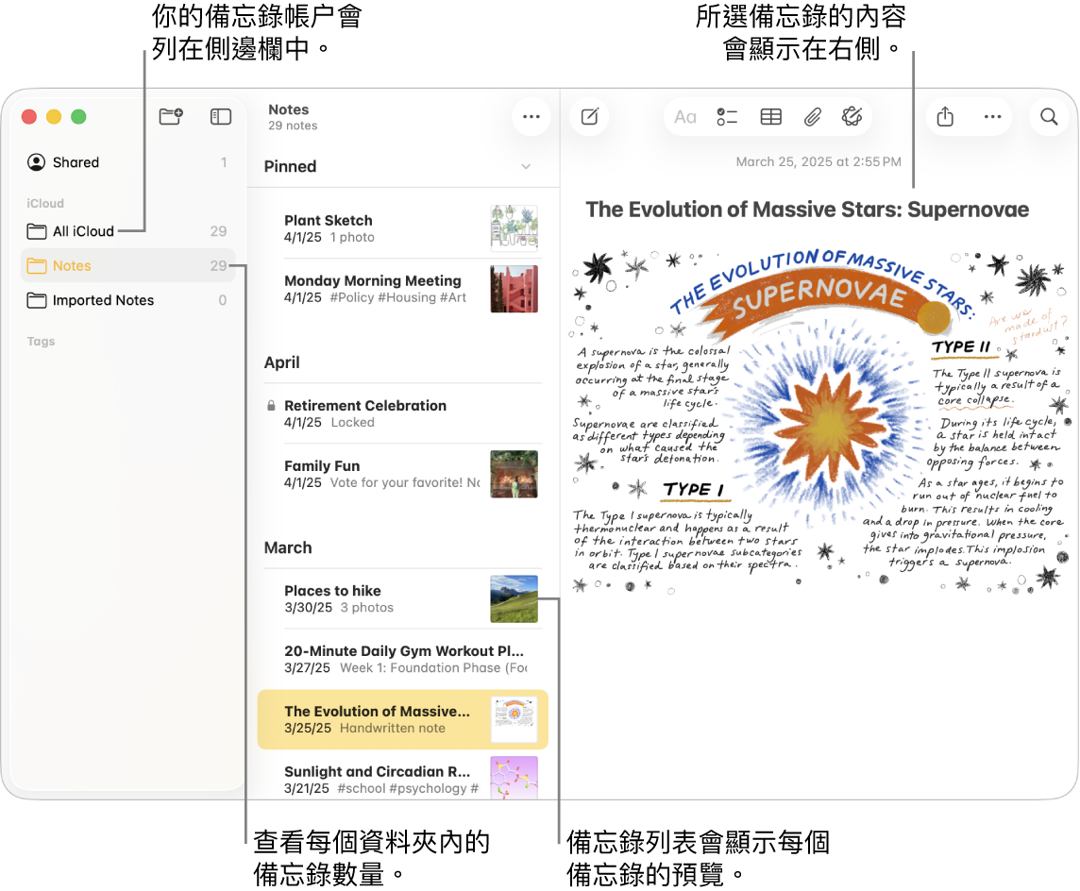Collapse the Pinned section chevron
This screenshot has height=891, width=1080.
coord(528,166)
